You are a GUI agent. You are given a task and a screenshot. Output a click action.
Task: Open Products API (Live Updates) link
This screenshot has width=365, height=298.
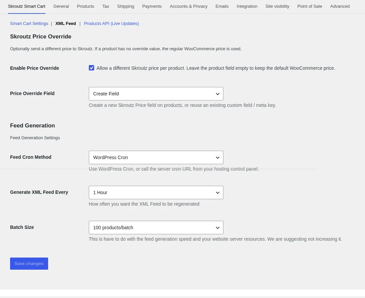pos(111,24)
